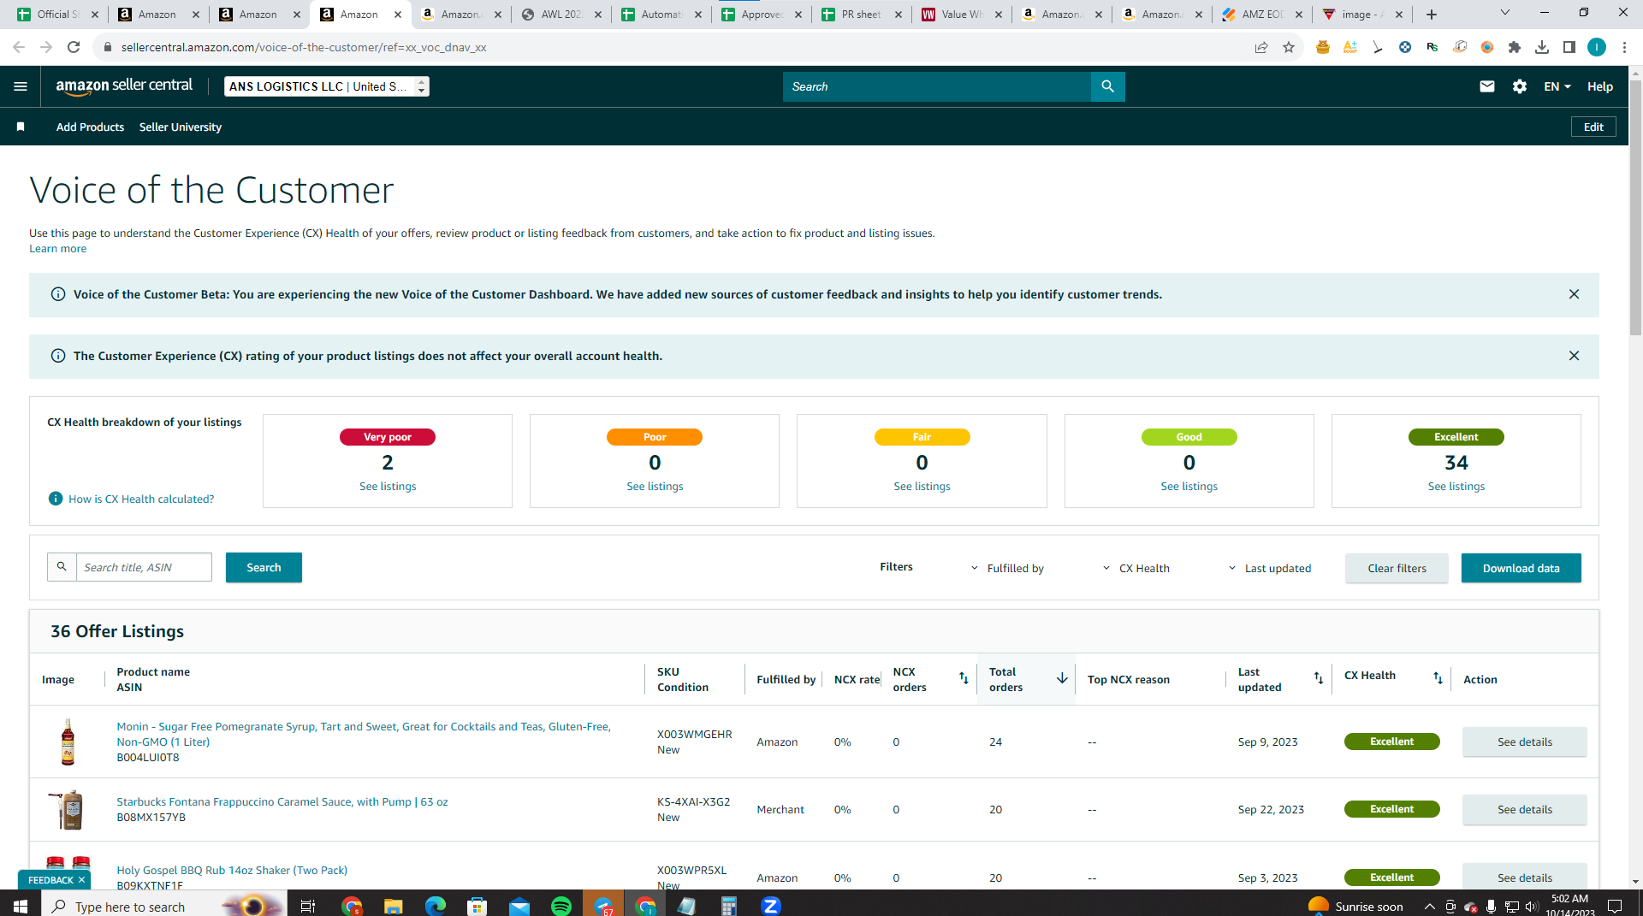The image size is (1643, 916).
Task: Expand the CX Health filter
Action: point(1136,568)
